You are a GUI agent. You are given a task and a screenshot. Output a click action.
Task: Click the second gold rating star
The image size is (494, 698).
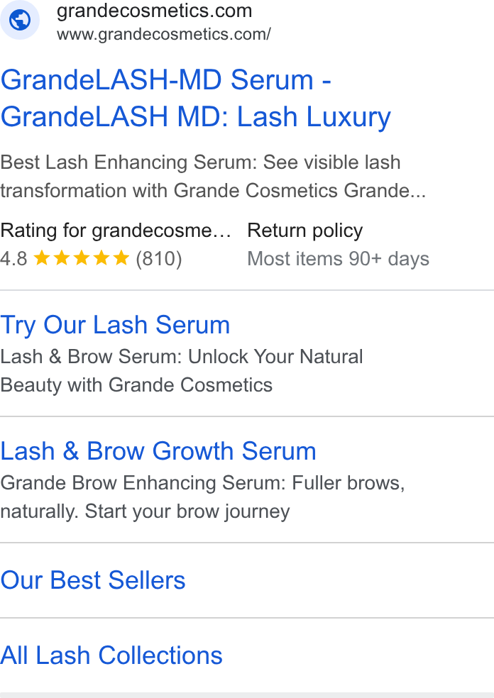pyautogui.click(x=62, y=257)
